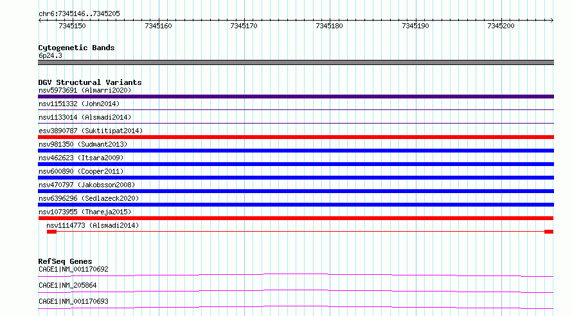Select variant label nsv981350 (Sudmant2013)
This screenshot has height=316, width=572.
[x=83, y=144]
